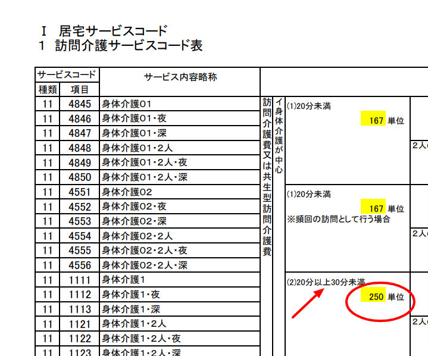Click the "サービスコード" column header
This screenshot has height=356, width=428.
67,75
